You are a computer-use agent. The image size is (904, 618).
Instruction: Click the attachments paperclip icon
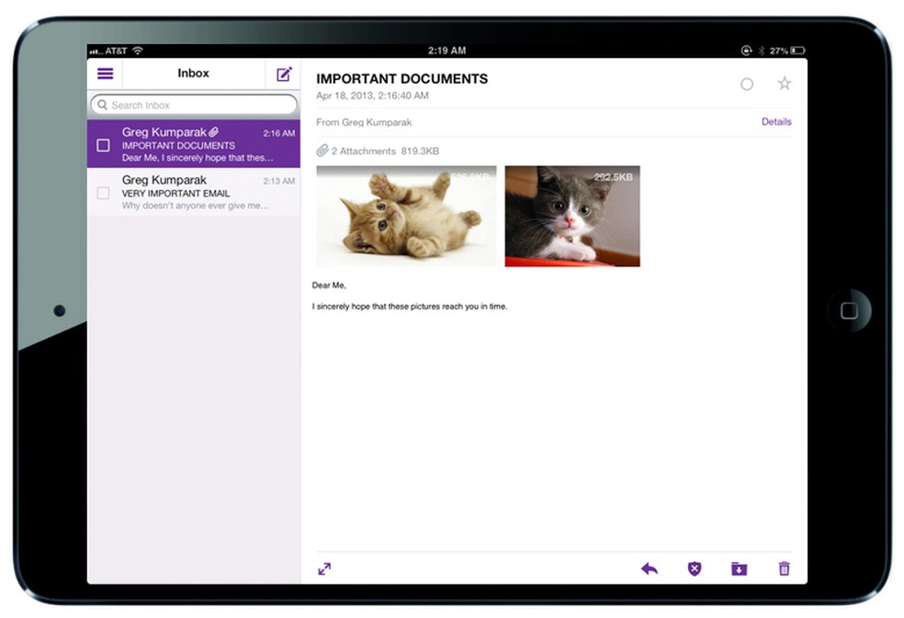click(x=322, y=151)
